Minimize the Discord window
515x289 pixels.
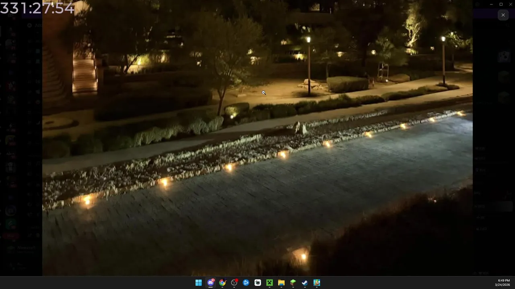[491, 4]
